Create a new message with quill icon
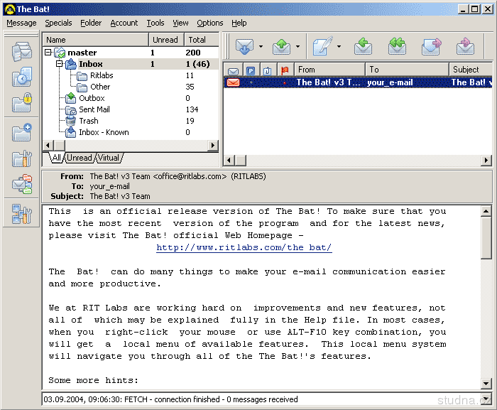This screenshot has height=410, width=497. [322, 46]
